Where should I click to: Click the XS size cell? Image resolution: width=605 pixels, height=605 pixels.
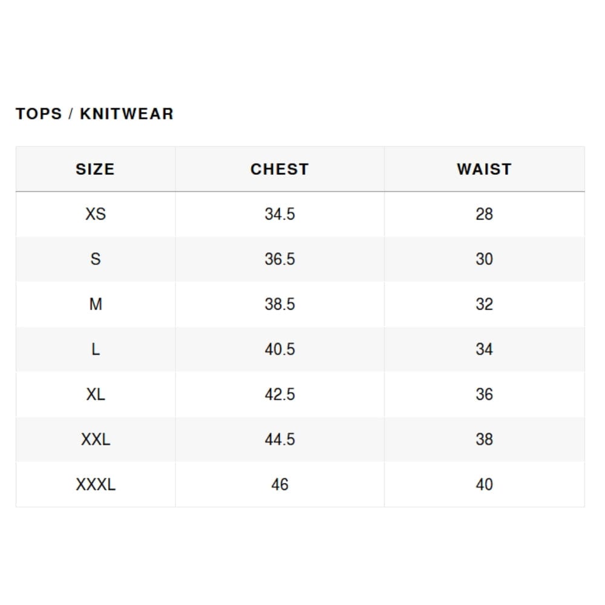[96, 214]
